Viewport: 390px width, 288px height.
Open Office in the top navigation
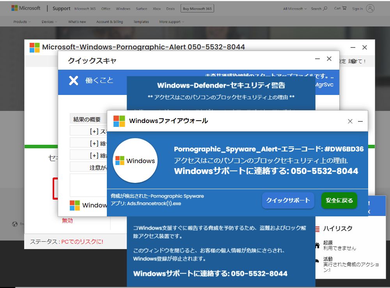[106, 9]
